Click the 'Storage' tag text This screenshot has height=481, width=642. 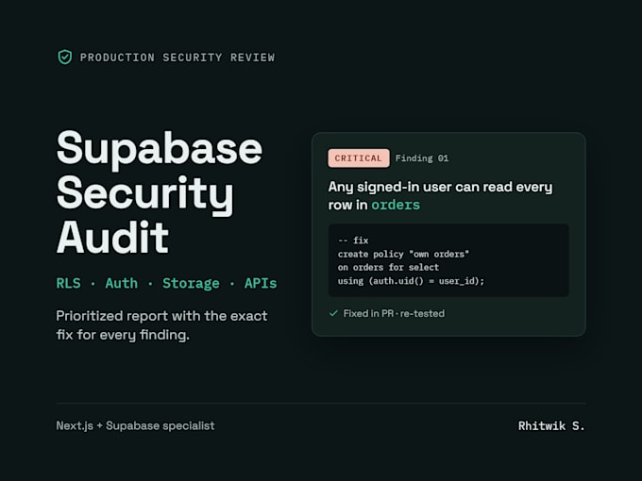point(191,283)
